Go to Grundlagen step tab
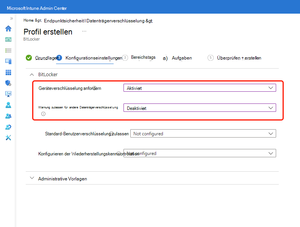 tap(42, 58)
